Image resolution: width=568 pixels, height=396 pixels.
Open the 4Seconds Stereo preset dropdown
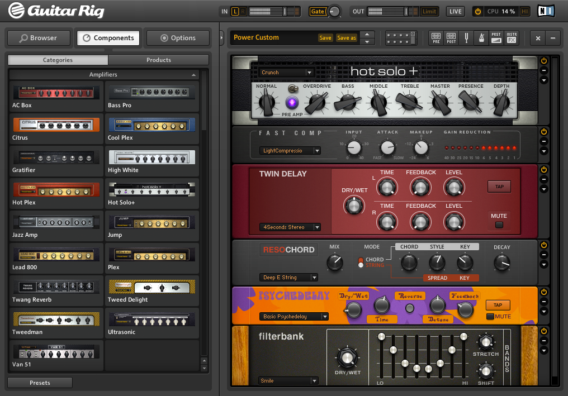tap(290, 227)
